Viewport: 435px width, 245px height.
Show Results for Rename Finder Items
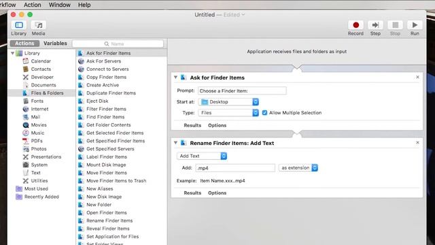[x=192, y=193]
